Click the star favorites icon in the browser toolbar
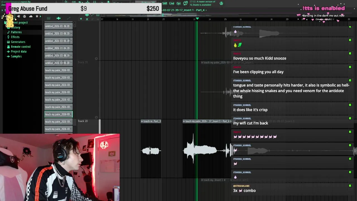 [37, 16]
